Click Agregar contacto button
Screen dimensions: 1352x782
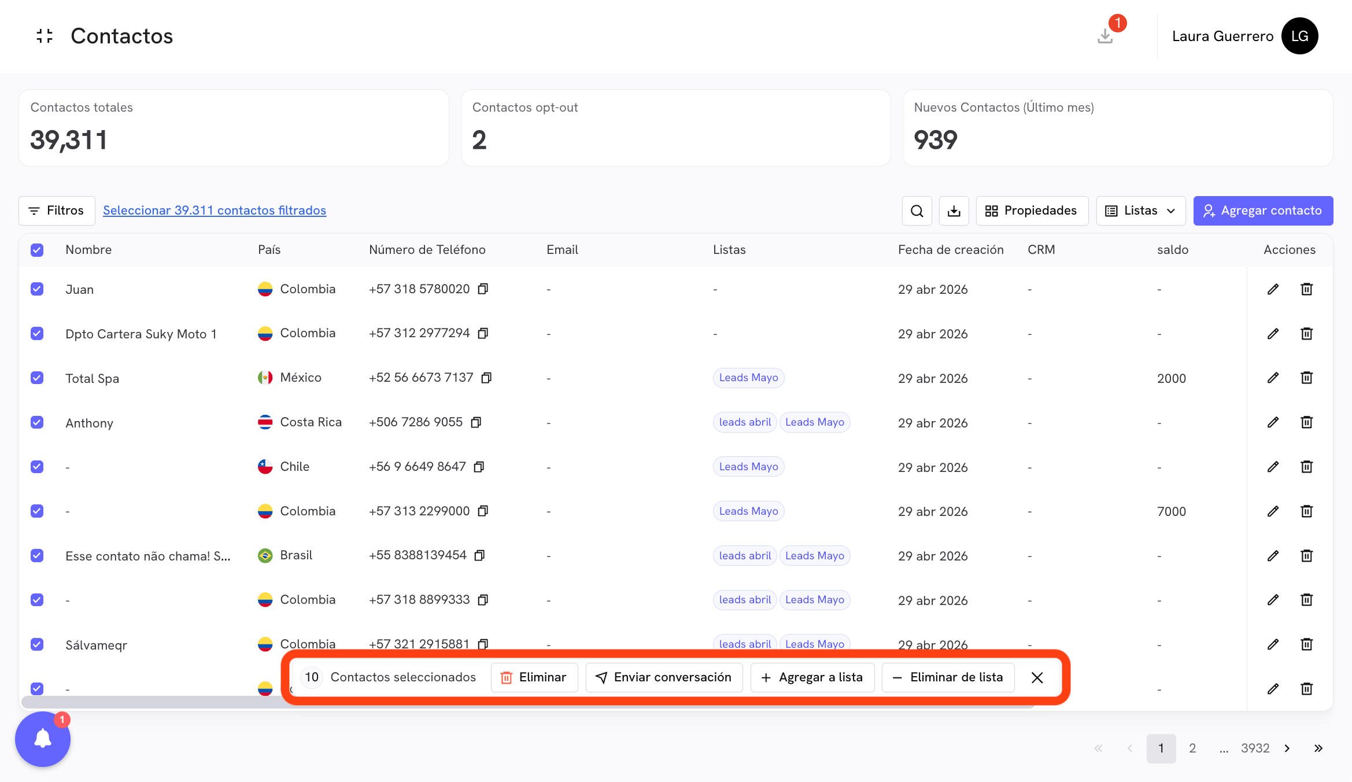point(1263,211)
